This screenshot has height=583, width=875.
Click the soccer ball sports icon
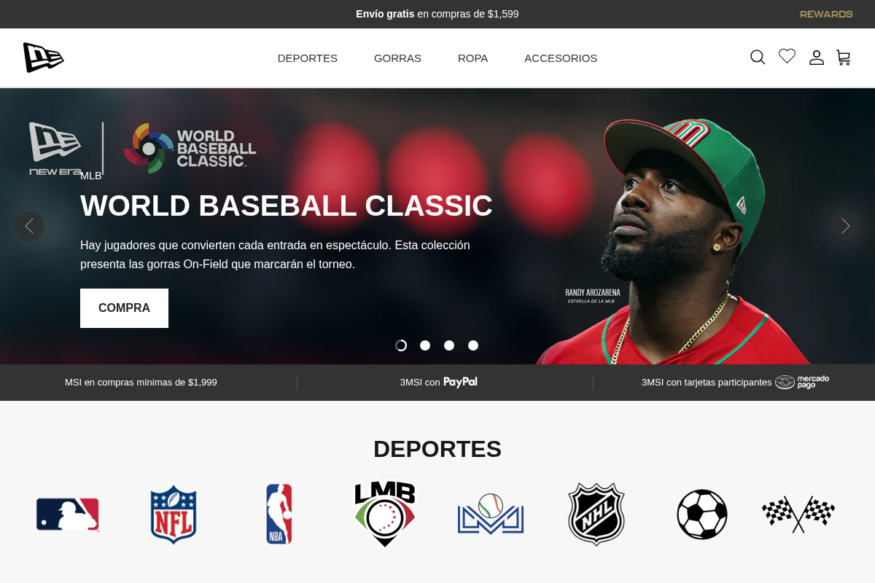[x=701, y=514]
